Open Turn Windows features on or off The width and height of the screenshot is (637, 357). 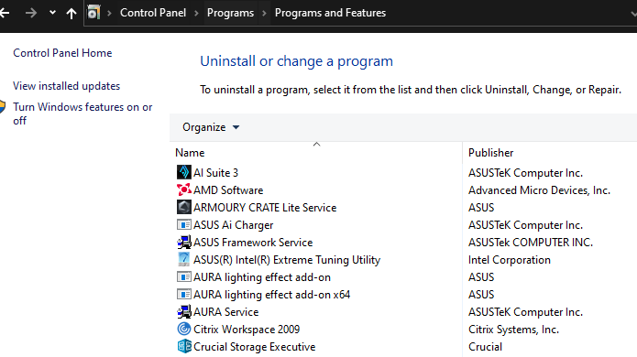point(82,114)
